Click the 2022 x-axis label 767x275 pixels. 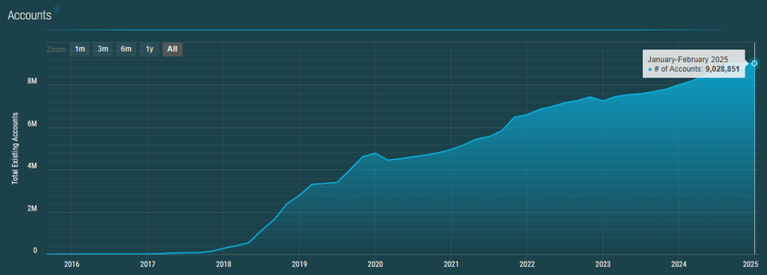tap(527, 265)
